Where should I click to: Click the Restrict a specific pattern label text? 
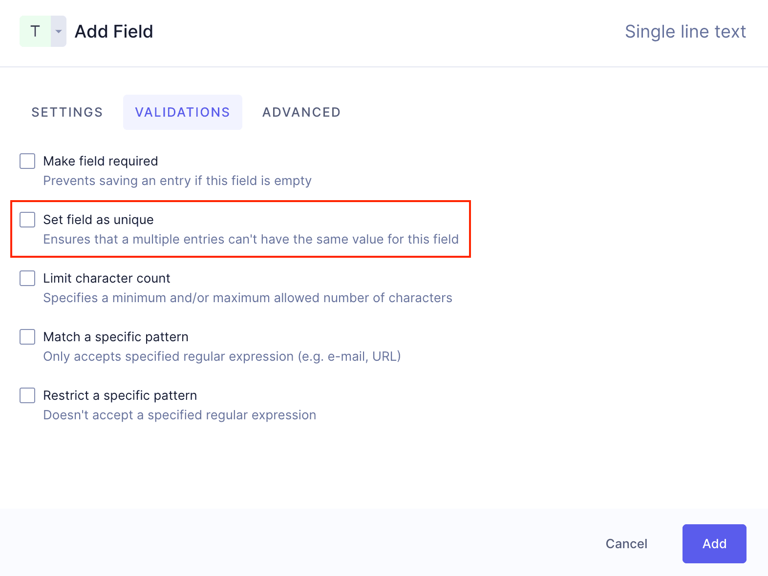click(120, 395)
